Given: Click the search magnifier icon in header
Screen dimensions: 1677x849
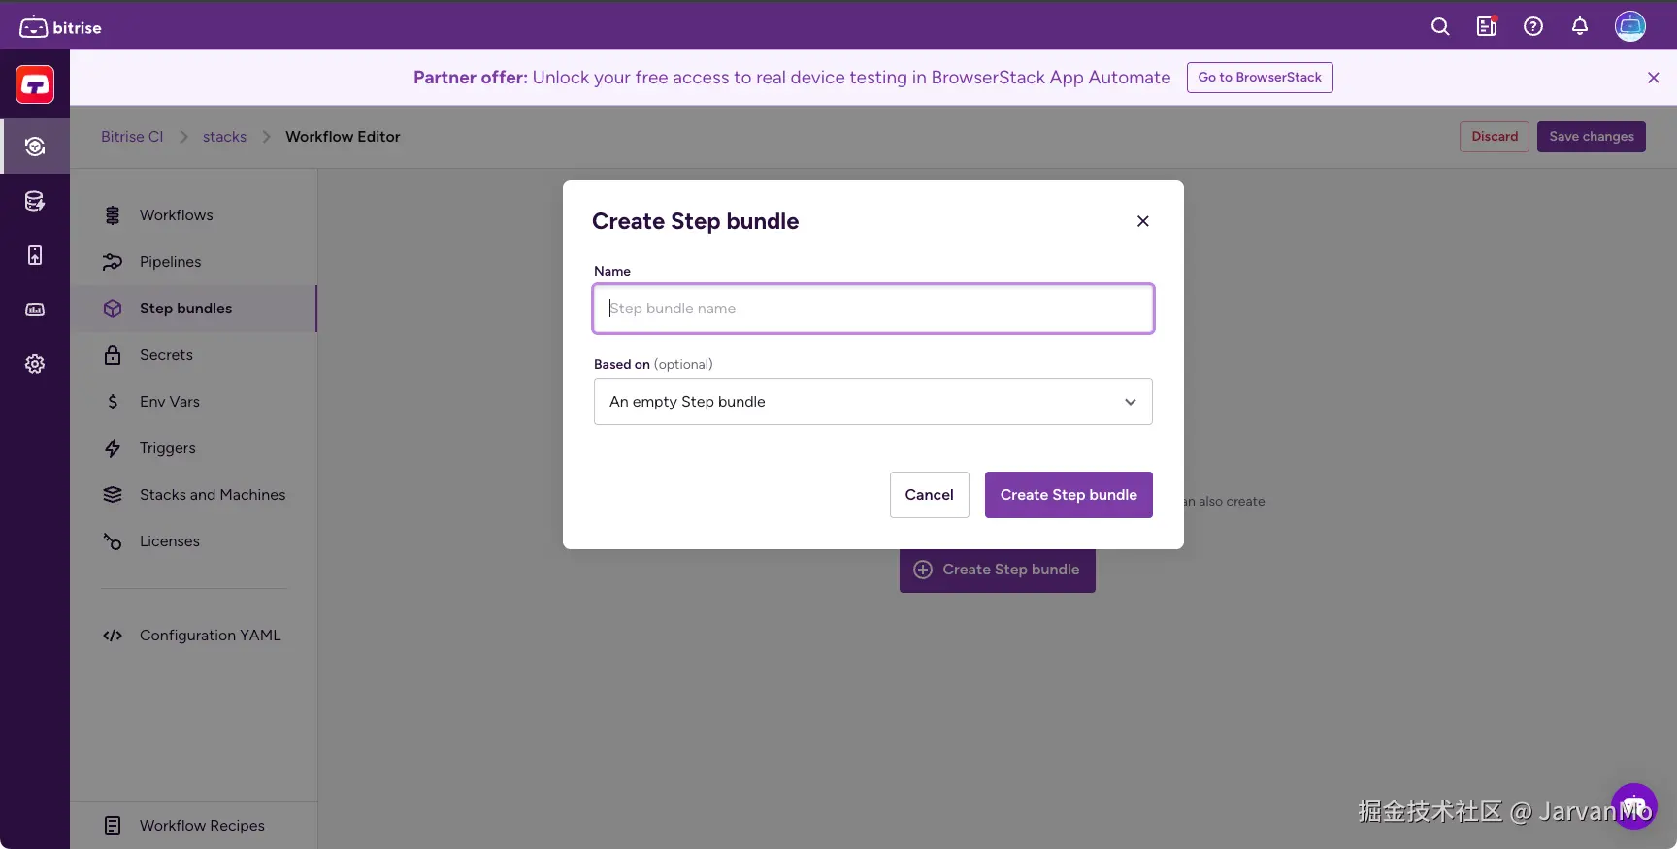Looking at the screenshot, I should pyautogui.click(x=1440, y=27).
